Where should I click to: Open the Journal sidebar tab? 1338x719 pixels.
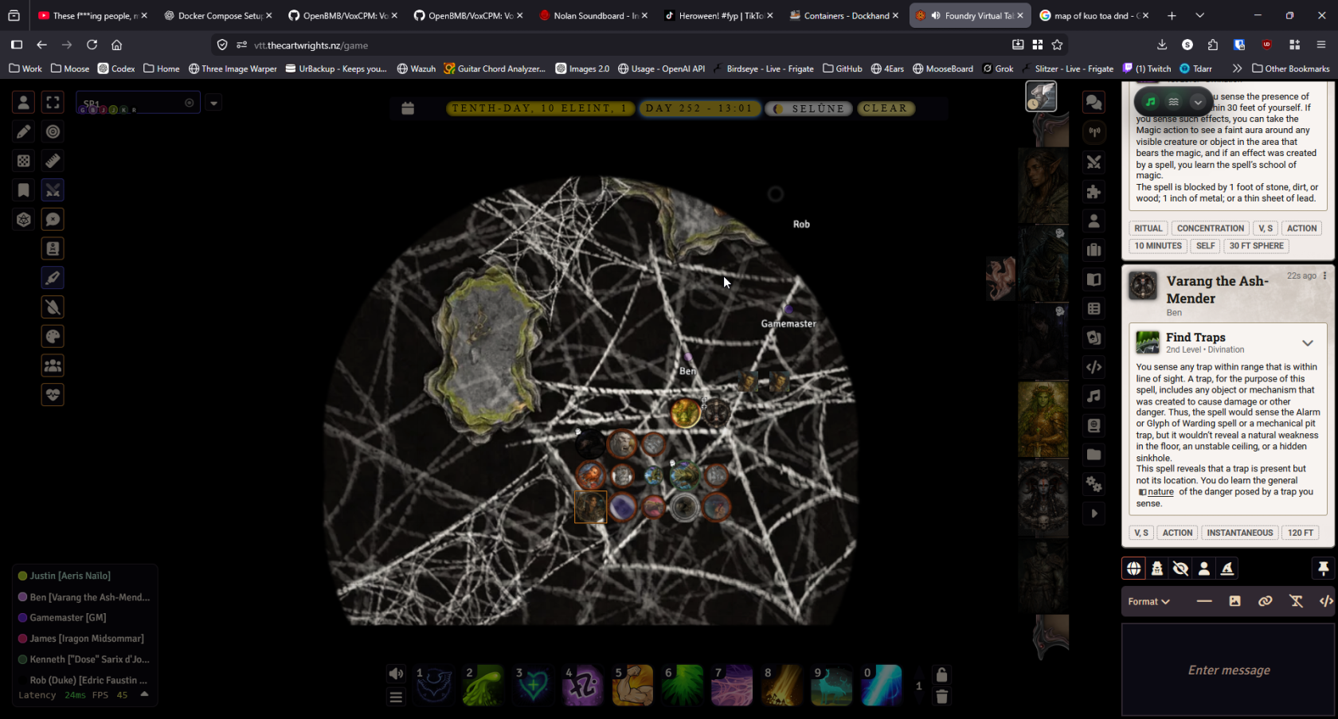pyautogui.click(x=1094, y=279)
